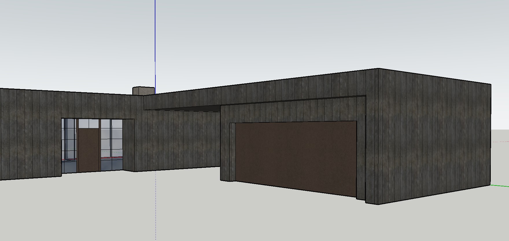Select the chimney block on the roof

click(143, 91)
